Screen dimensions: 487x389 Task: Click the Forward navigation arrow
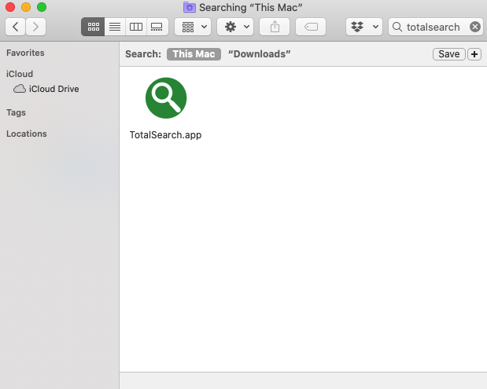tap(35, 27)
